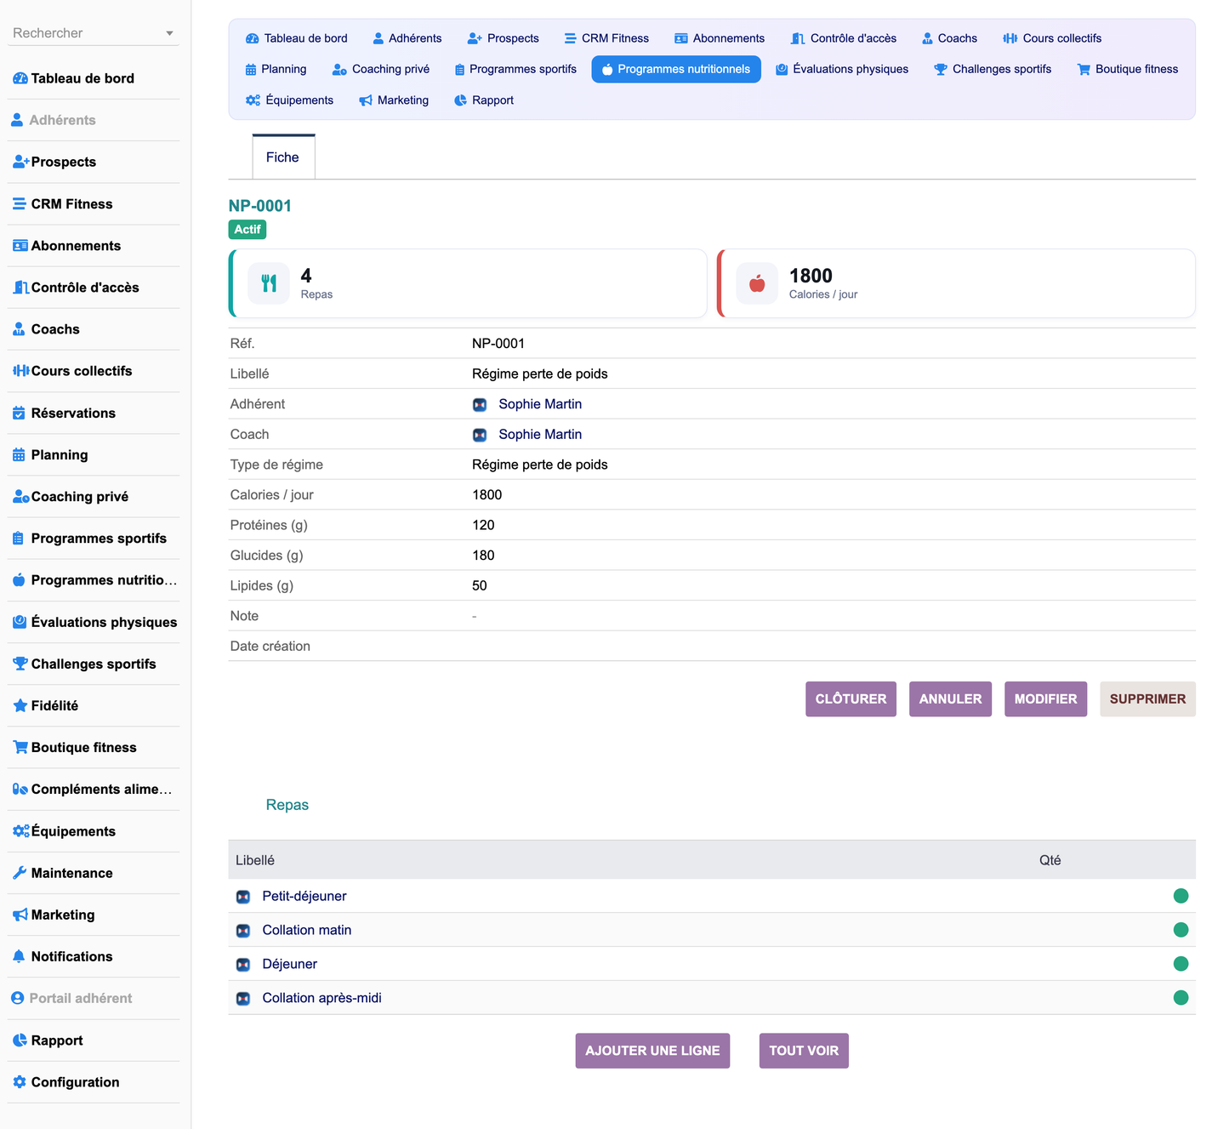This screenshot has height=1129, width=1229.
Task: Toggle green status dot for Petit-déjeuner
Action: 1181,896
